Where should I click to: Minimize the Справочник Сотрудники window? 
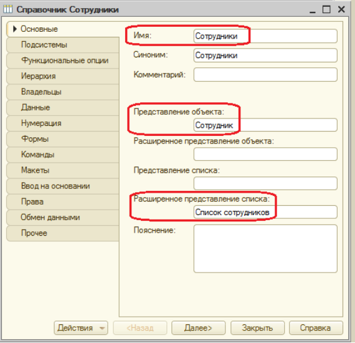pos(313,10)
